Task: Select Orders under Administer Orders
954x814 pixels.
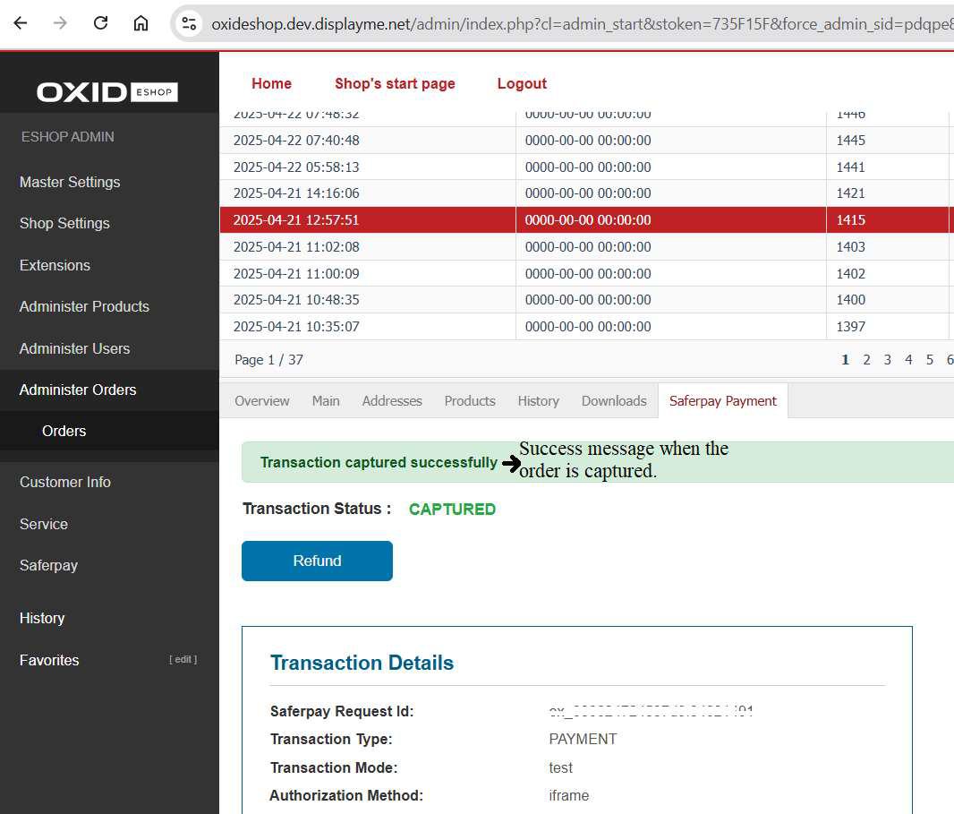Action: tap(64, 431)
